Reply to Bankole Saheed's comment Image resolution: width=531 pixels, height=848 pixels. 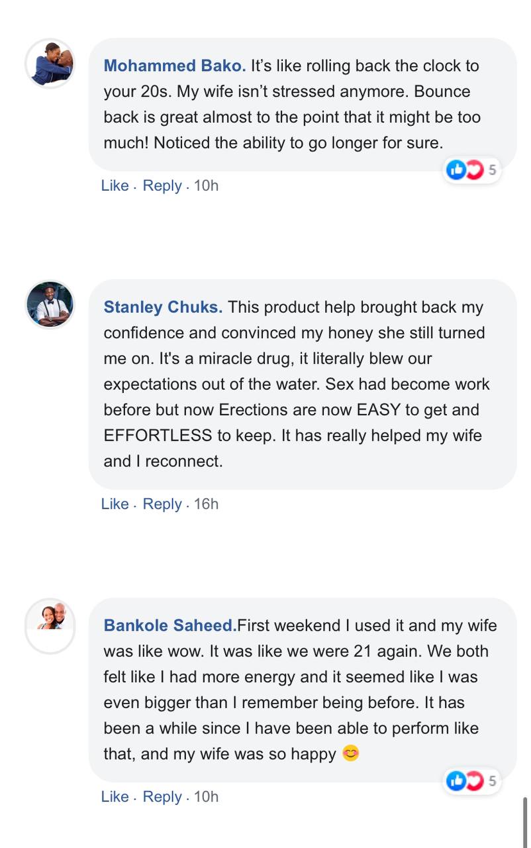(x=162, y=797)
